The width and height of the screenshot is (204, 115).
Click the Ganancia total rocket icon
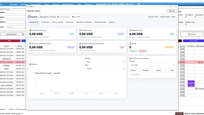80,43
